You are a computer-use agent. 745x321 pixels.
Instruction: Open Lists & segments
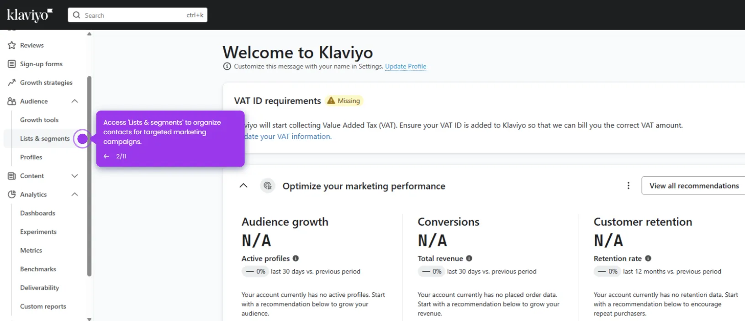coord(45,139)
